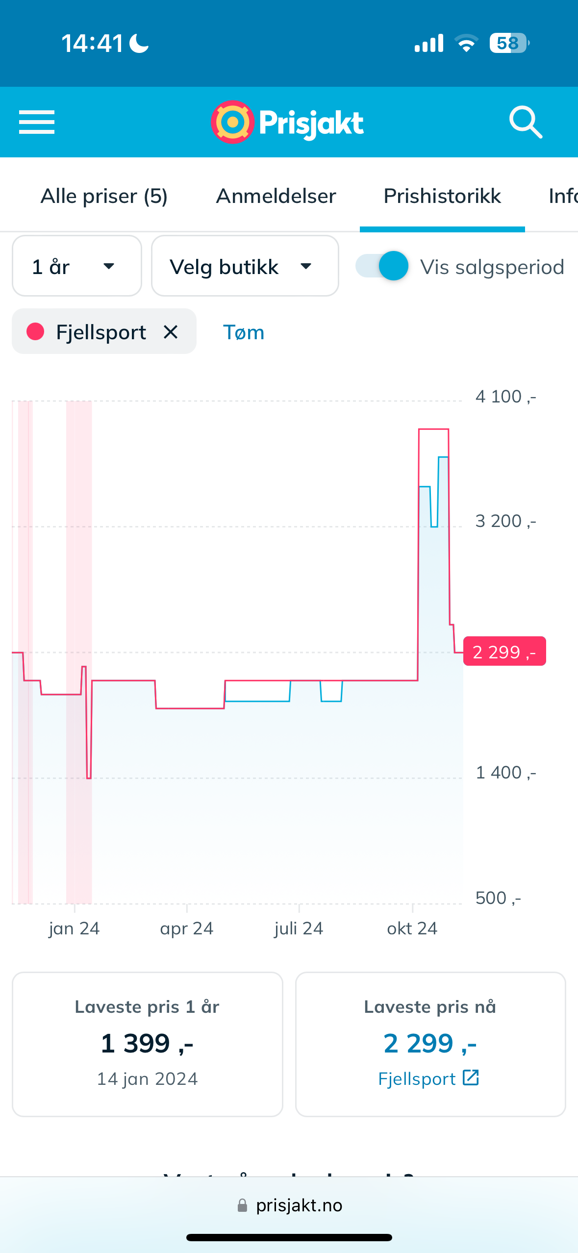Screen dimensions: 578x1253
Task: Remove Fjellsport filter with X icon
Action: (x=171, y=332)
